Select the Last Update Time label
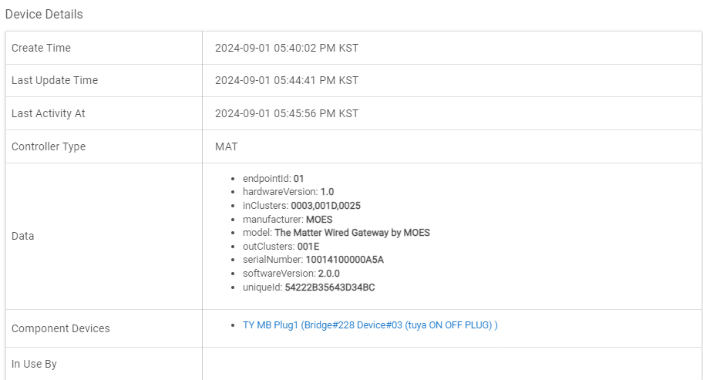Viewport: 703px width, 380px height. pos(55,80)
